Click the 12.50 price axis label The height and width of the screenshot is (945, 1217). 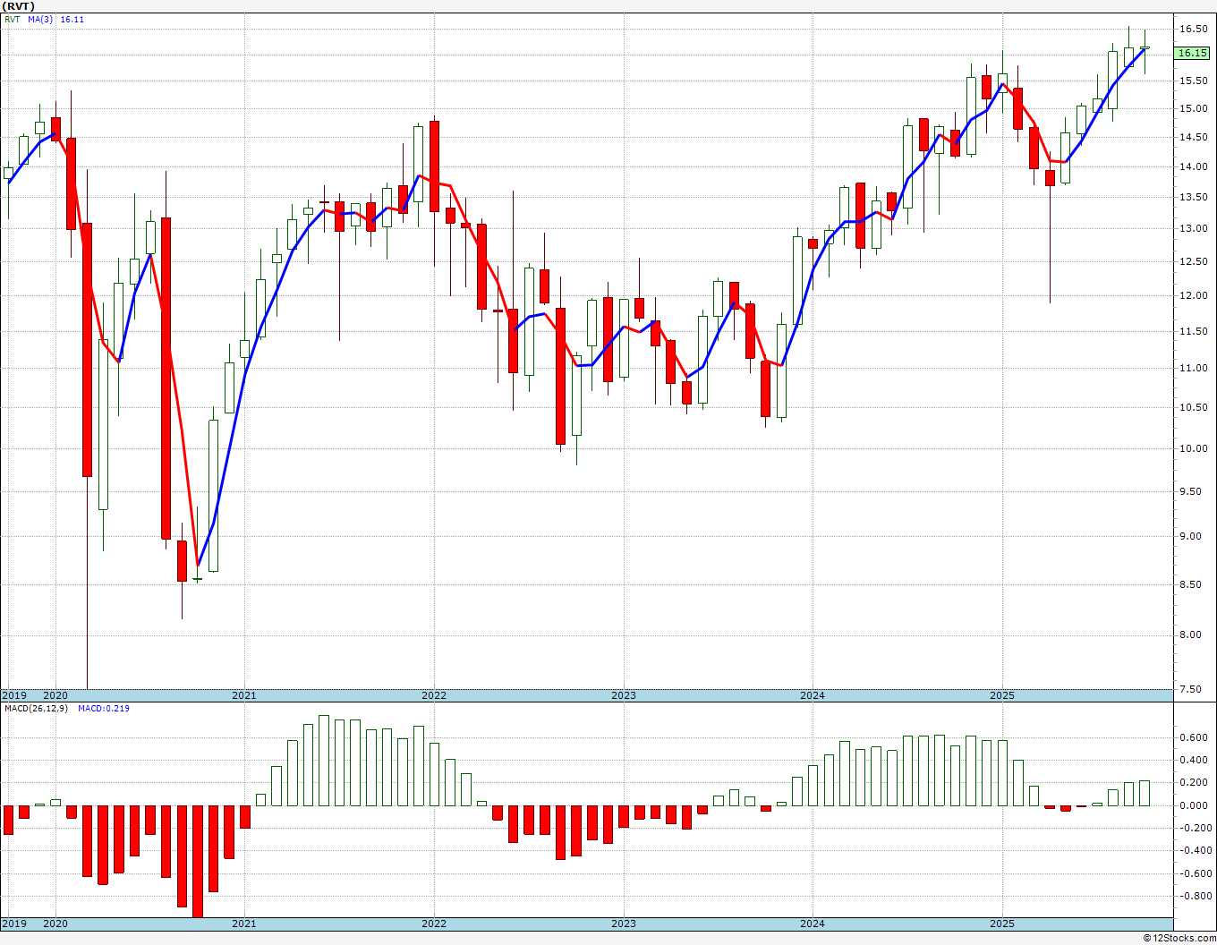click(1193, 262)
